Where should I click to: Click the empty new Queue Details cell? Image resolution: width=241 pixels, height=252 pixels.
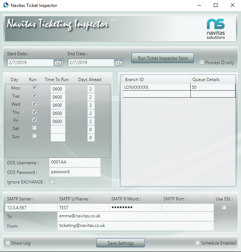pyautogui.click(x=213, y=94)
